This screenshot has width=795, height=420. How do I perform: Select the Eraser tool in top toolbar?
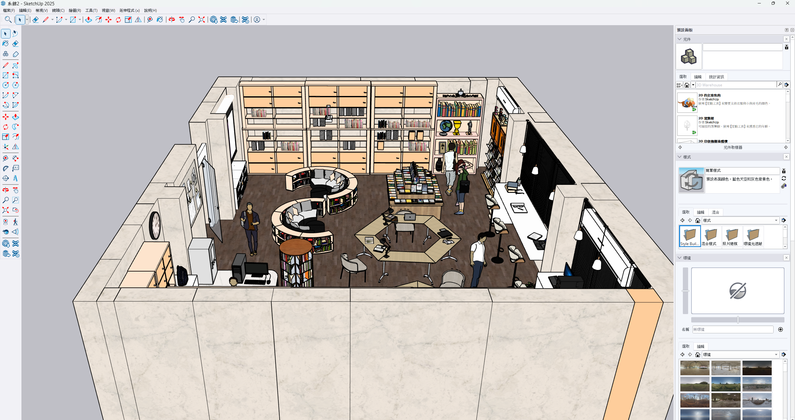pos(35,20)
